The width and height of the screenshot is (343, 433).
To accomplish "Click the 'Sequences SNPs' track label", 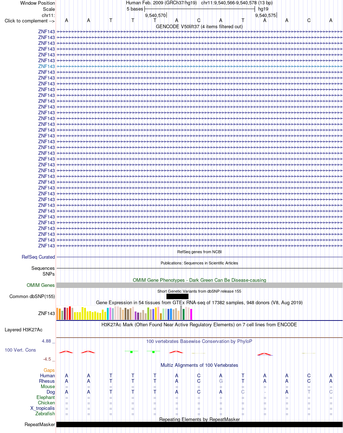I will pyautogui.click(x=43, y=271).
